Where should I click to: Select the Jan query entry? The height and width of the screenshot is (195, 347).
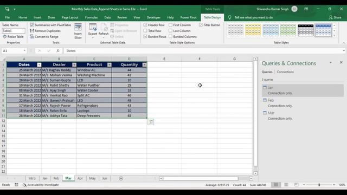tap(303, 90)
